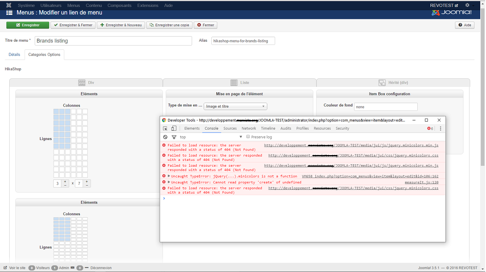Expand the Cannot read property 'create' error
486x272 pixels.
[x=169, y=182]
